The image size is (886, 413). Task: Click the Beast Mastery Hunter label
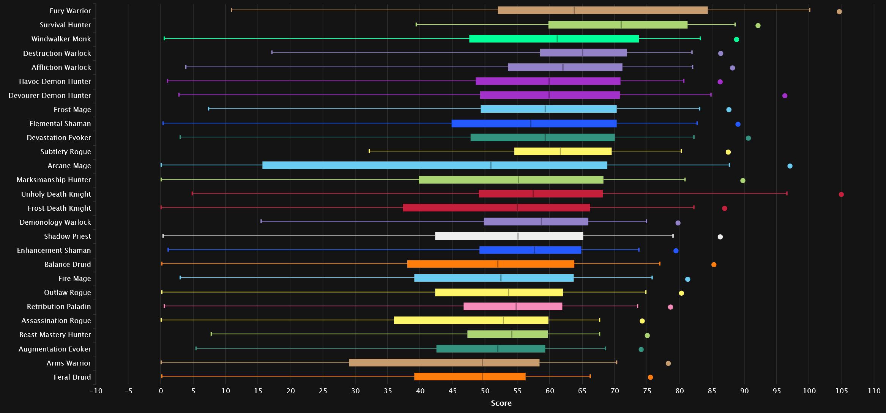click(x=55, y=335)
